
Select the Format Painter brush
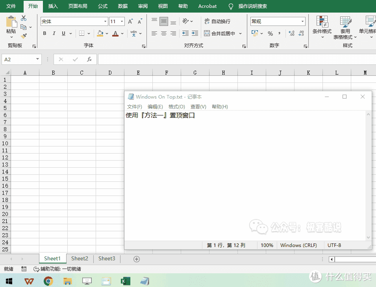coord(24,36)
